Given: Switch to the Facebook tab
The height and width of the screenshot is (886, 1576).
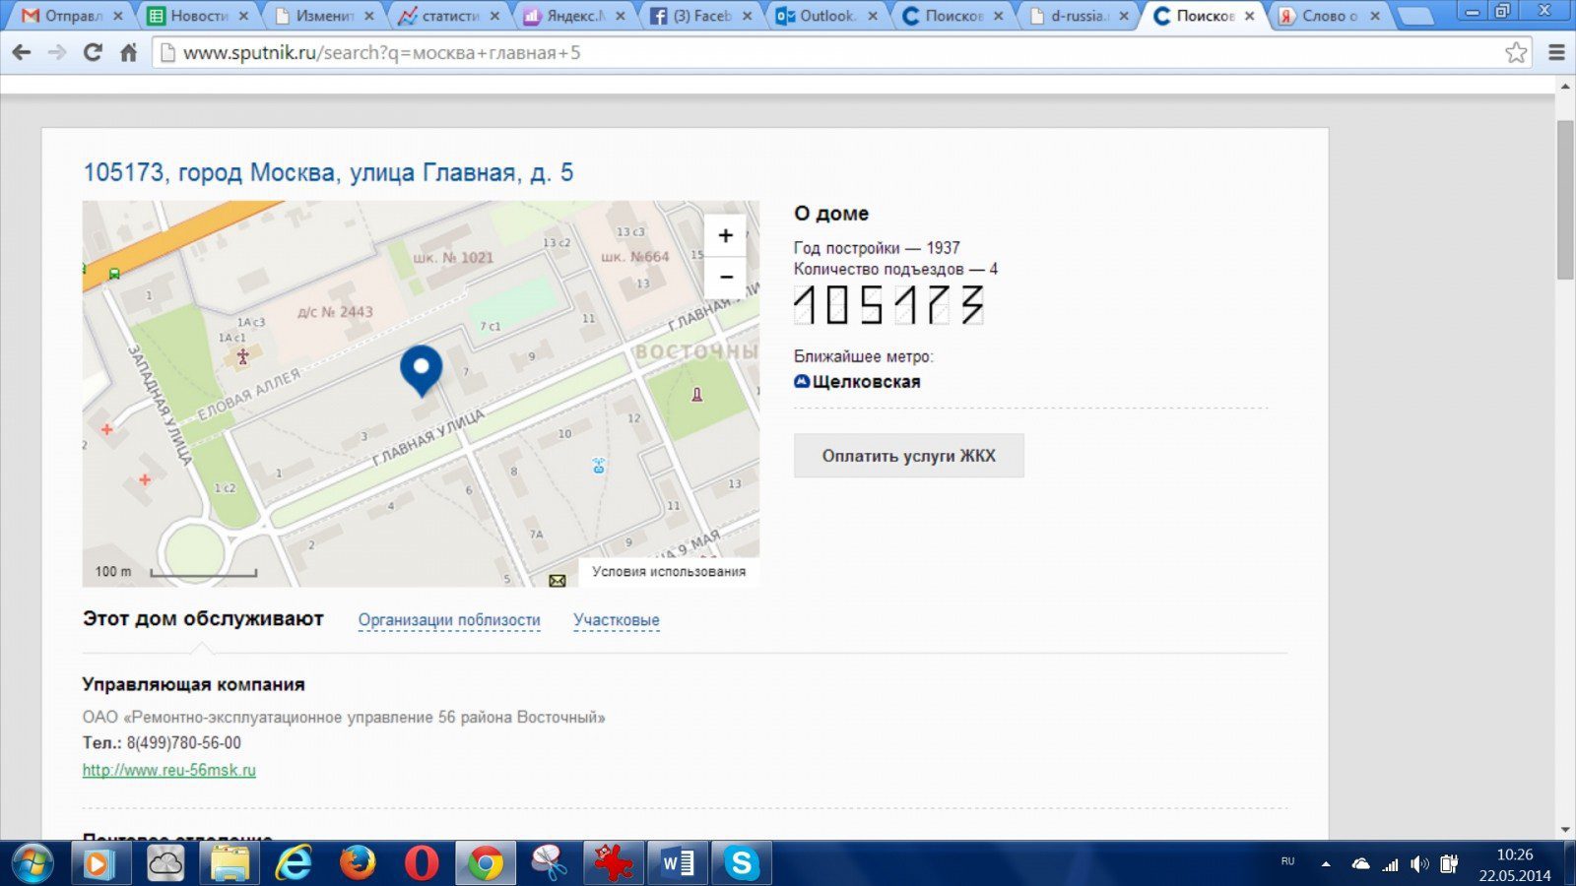Looking at the screenshot, I should click(700, 16).
